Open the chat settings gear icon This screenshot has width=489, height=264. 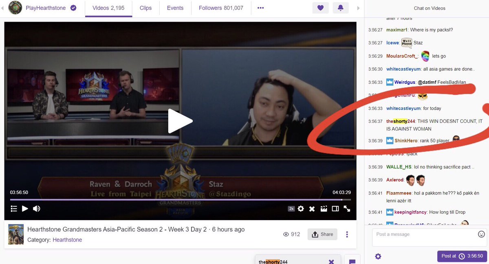(x=378, y=256)
